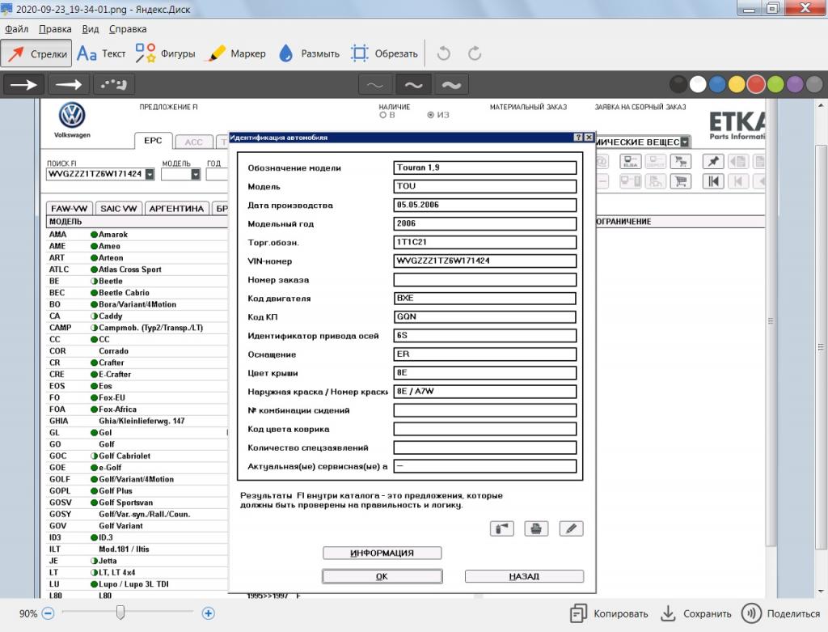Click the pencil edit icon in dialog
The image size is (828, 632).
tap(571, 528)
